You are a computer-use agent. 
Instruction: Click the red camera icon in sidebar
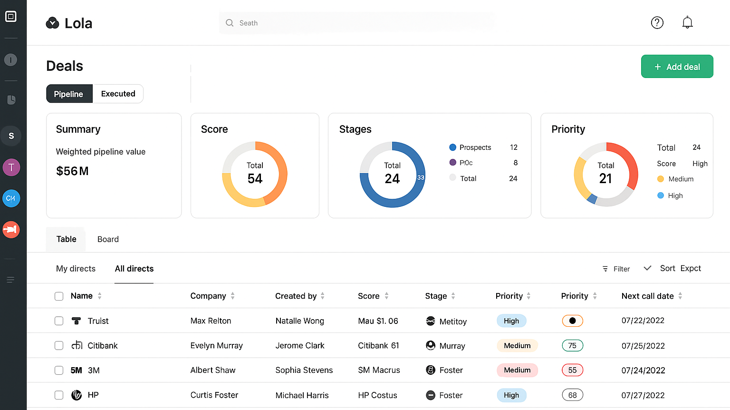point(11,230)
